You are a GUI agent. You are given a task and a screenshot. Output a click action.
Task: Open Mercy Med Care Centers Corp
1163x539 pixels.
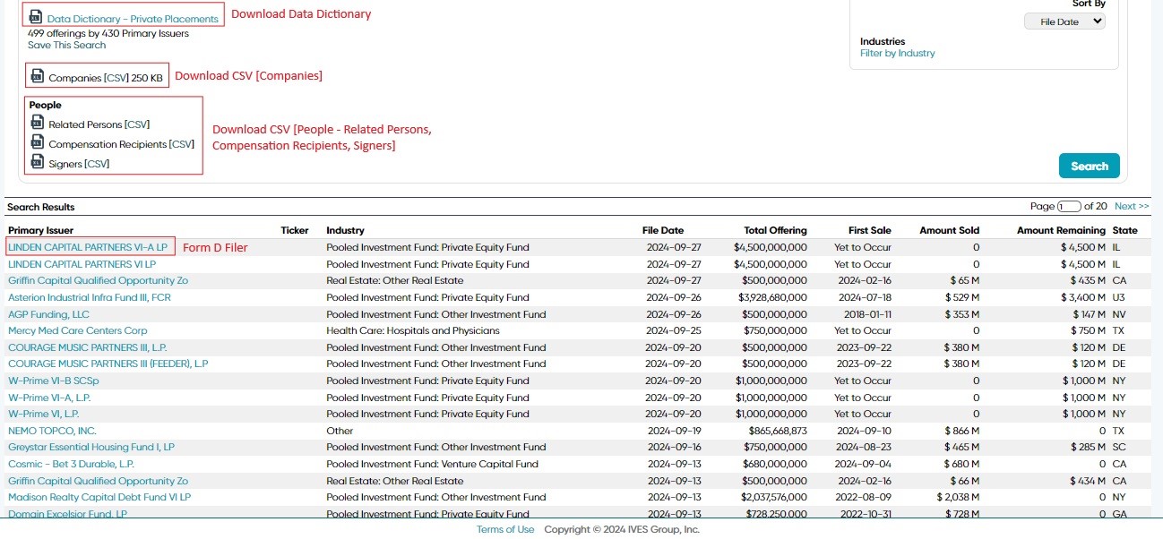click(x=78, y=330)
